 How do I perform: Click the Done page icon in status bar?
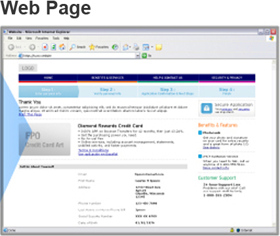pos(6,230)
